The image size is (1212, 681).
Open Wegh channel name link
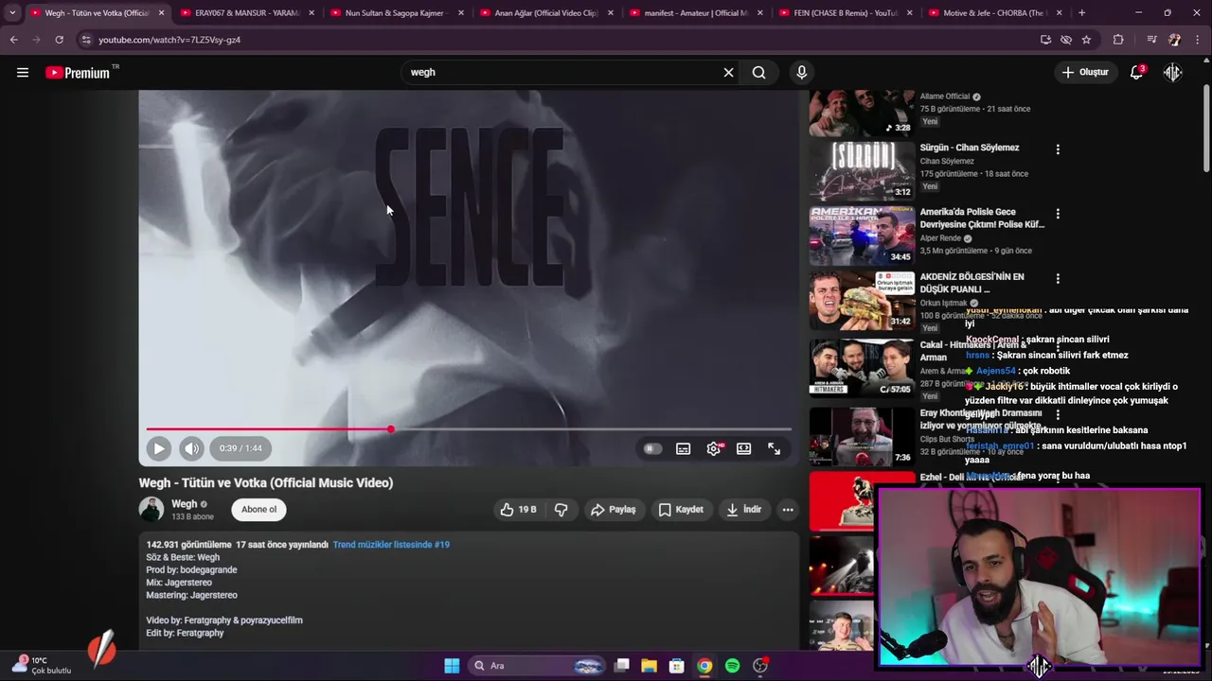184,504
